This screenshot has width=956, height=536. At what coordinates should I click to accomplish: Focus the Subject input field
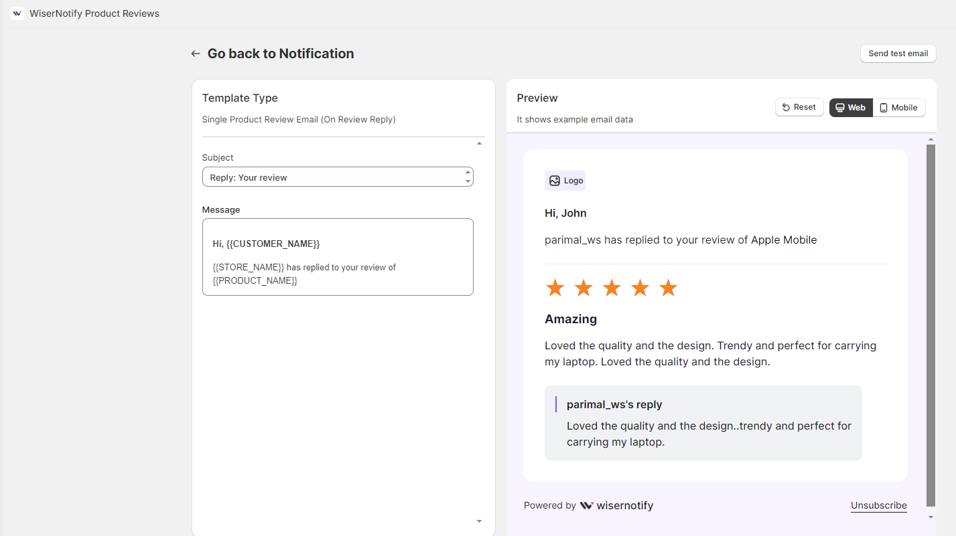point(332,177)
